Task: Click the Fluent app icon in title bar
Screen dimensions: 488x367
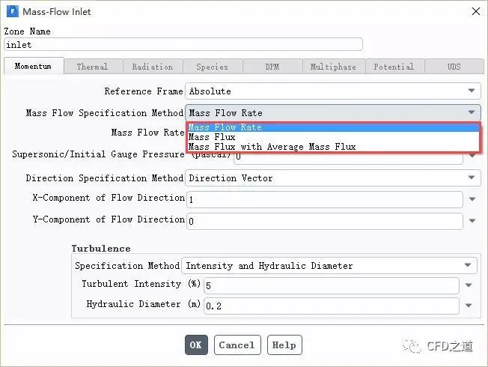Action: click(13, 11)
